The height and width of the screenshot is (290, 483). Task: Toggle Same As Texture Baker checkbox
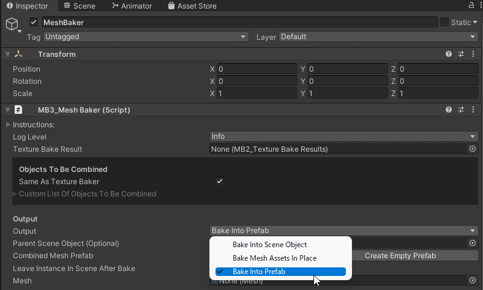[220, 181]
